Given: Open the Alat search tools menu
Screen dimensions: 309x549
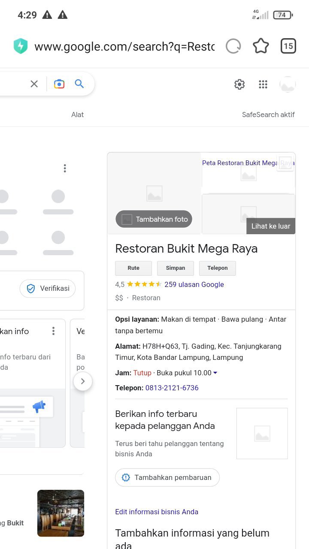Looking at the screenshot, I should (77, 115).
